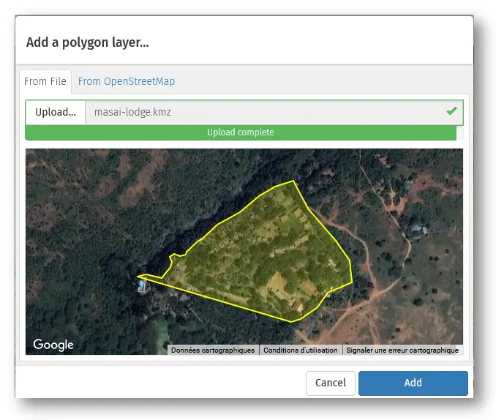Click the green upload success checkmark
Image resolution: width=496 pixels, height=420 pixels.
(451, 111)
